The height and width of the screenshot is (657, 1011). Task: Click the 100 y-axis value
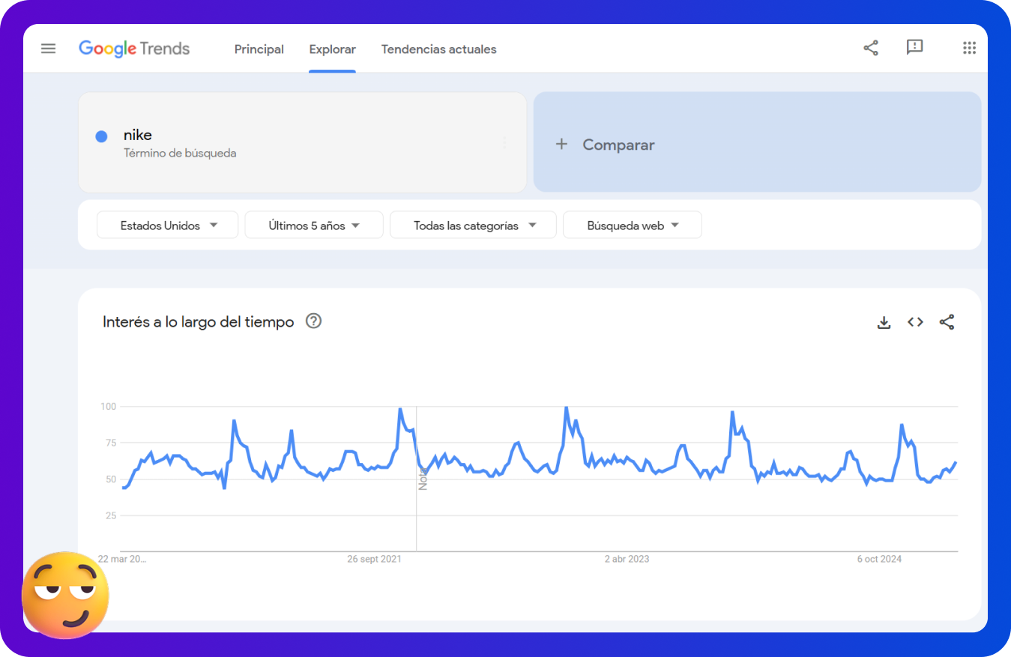pyautogui.click(x=109, y=406)
